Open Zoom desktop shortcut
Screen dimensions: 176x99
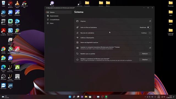coord(10,13)
